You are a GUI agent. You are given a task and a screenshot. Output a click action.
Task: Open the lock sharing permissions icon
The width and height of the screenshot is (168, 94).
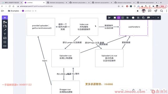(x=138, y=11)
